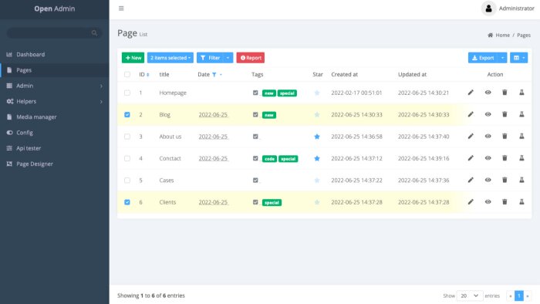Viewport: 540px width, 304px height.
Task: Click the red Report button
Action: pyautogui.click(x=251, y=58)
